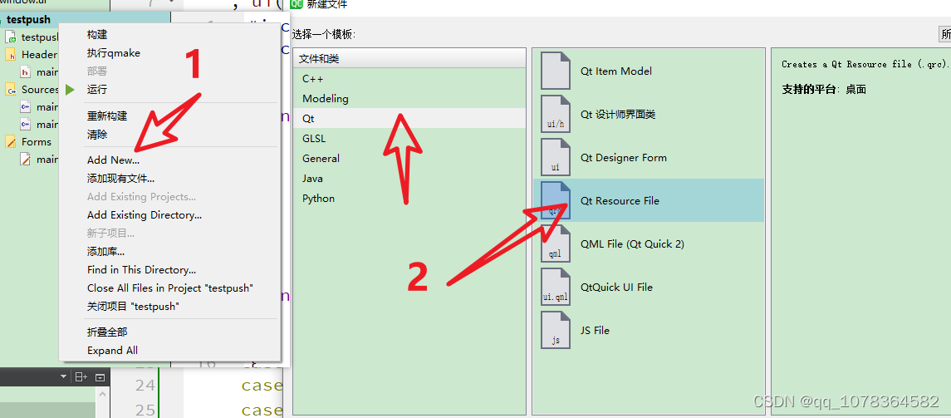Click the split pane icon in bottom bar
This screenshot has height=418, width=951.
(x=81, y=377)
